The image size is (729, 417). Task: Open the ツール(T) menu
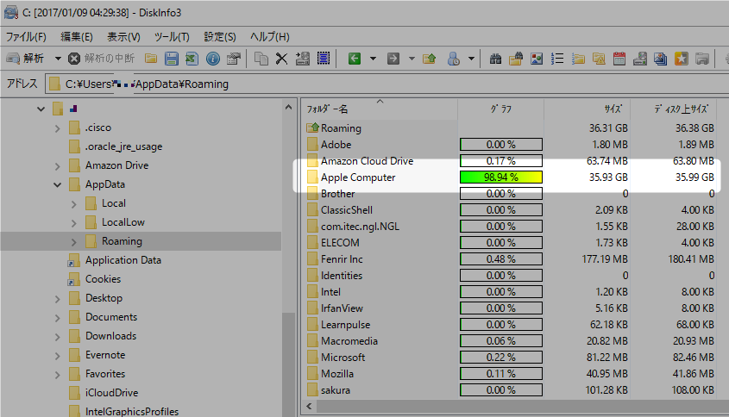click(172, 37)
